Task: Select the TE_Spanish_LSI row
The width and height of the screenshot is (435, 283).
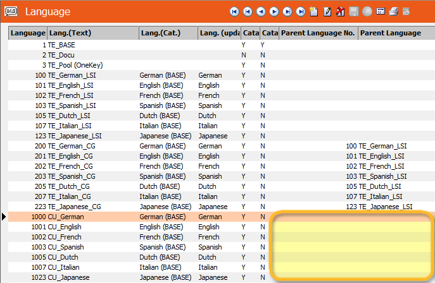Action: click(222, 105)
